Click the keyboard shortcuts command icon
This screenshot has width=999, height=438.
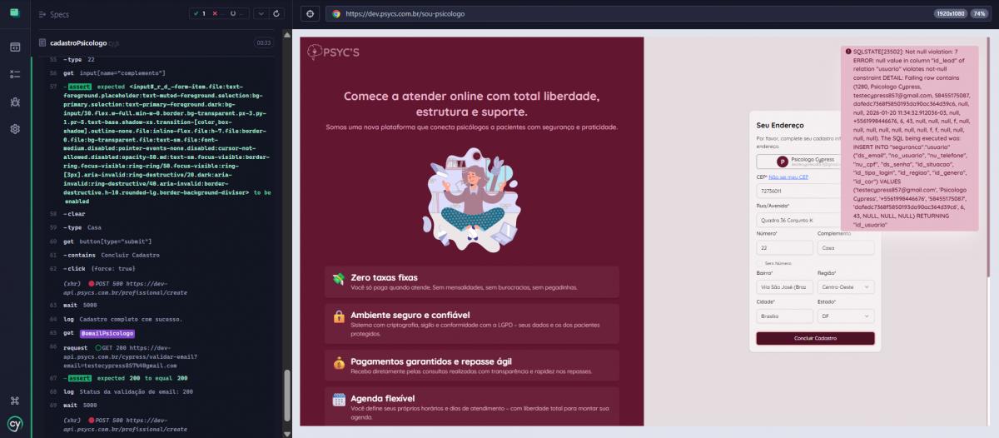coord(15,401)
